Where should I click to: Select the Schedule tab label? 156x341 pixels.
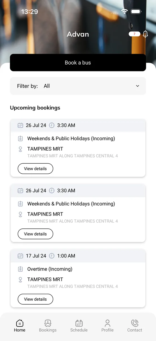[x=79, y=330]
